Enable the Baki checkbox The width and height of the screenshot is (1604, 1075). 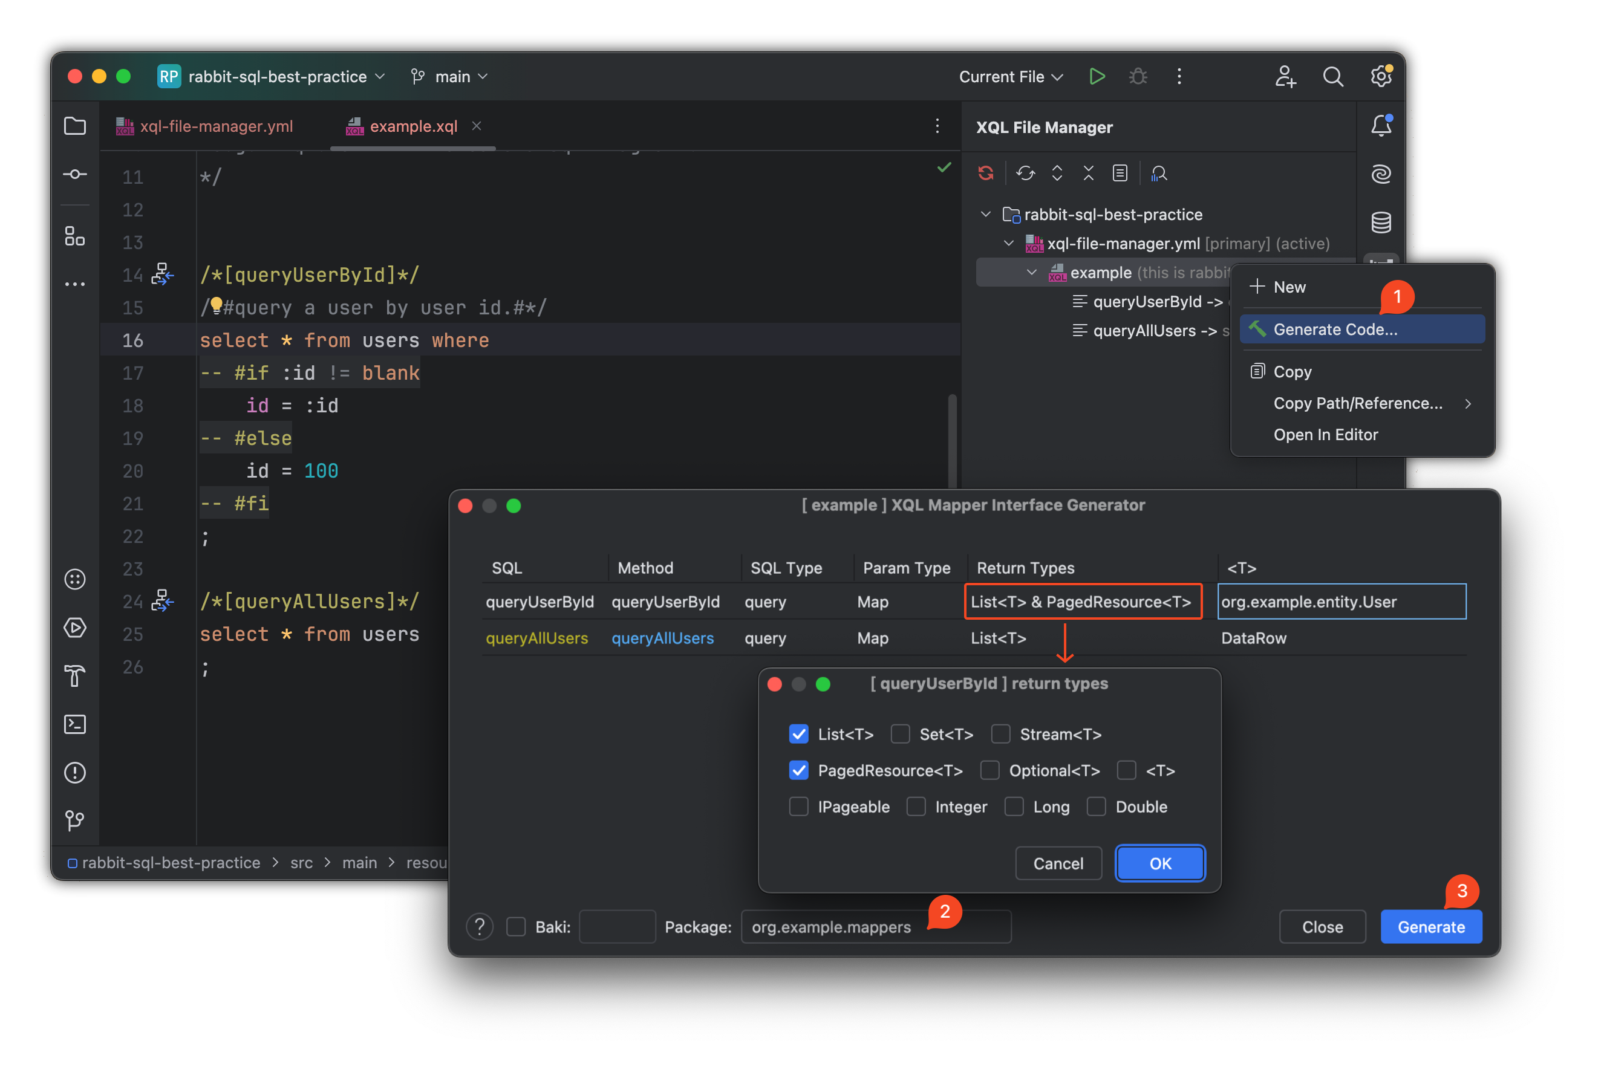(516, 927)
